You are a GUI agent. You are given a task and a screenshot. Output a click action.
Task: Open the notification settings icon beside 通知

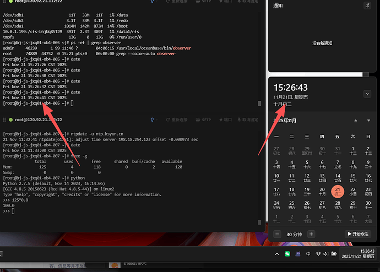click(367, 6)
